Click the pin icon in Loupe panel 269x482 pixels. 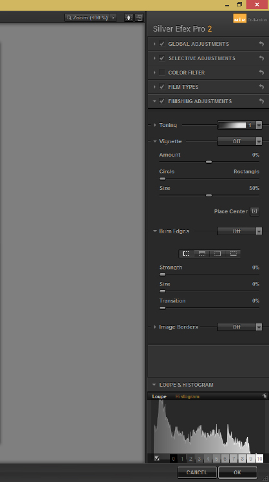click(264, 396)
